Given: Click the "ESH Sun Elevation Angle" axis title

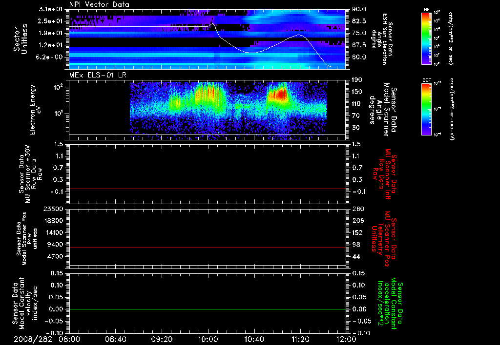Looking at the screenshot, I should 382,39.
